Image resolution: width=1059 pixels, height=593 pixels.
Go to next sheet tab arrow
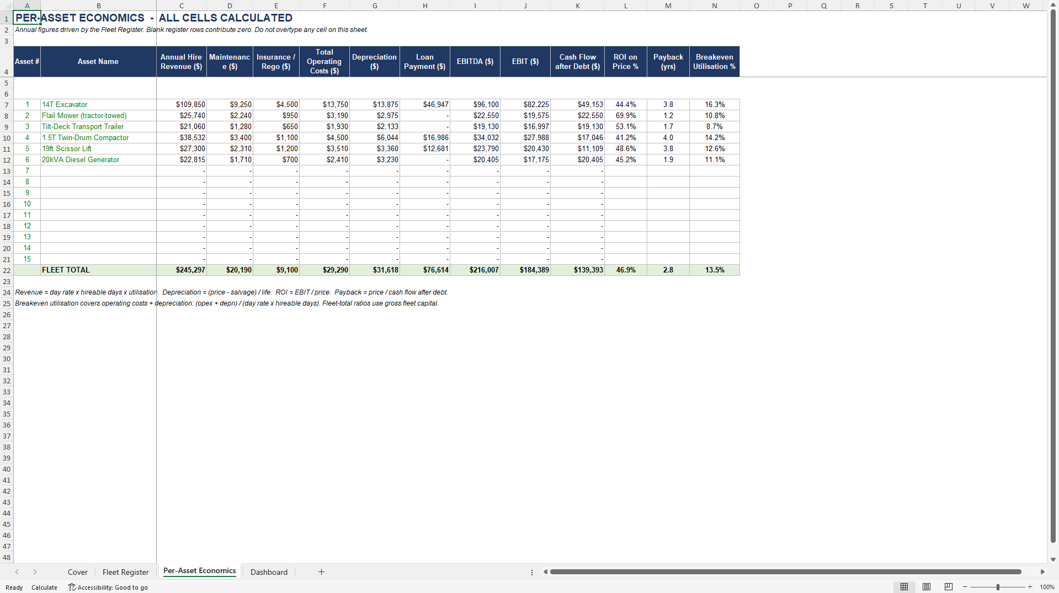[35, 572]
